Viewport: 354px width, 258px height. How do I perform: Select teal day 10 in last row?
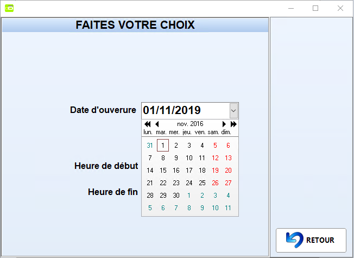(215, 208)
